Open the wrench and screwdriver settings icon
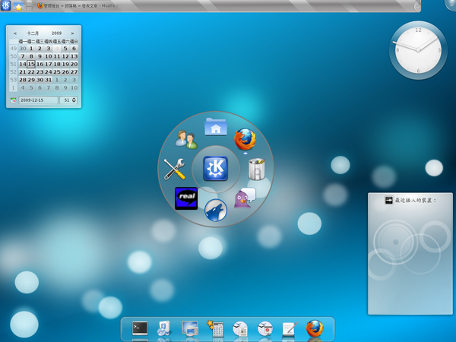 (174, 169)
